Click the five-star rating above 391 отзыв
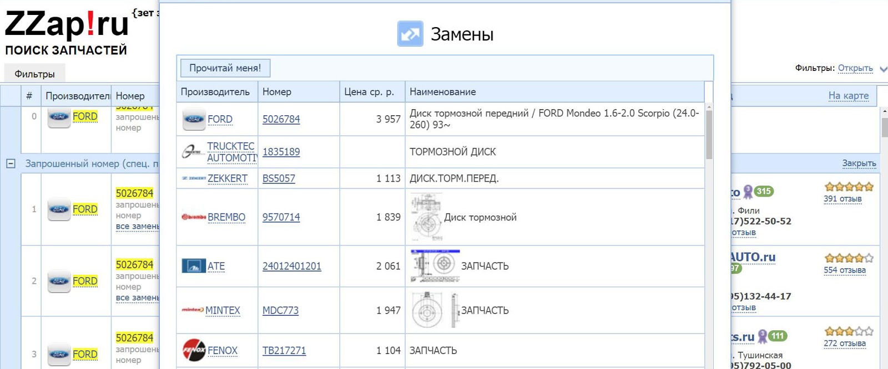The image size is (888, 369). coord(849,187)
